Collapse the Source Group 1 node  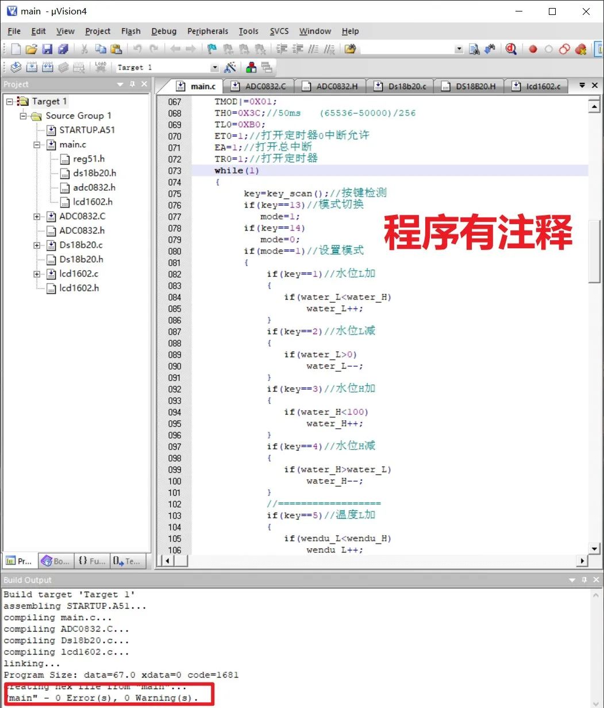[23, 116]
